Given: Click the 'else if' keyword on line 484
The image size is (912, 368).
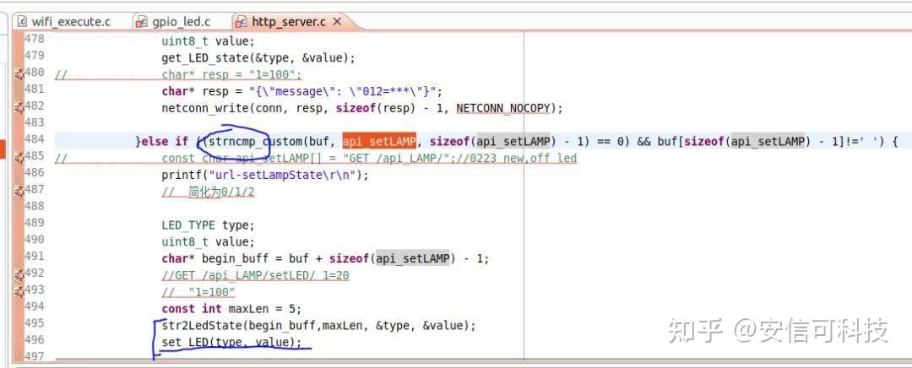Looking at the screenshot, I should pos(164,142).
